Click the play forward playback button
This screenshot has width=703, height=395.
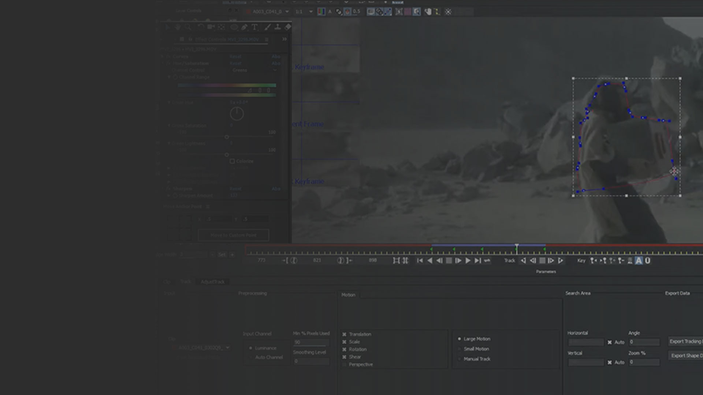[468, 261]
